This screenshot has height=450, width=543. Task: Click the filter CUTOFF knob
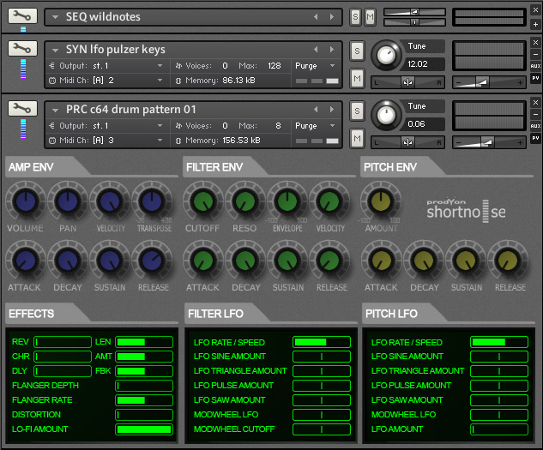[x=202, y=202]
